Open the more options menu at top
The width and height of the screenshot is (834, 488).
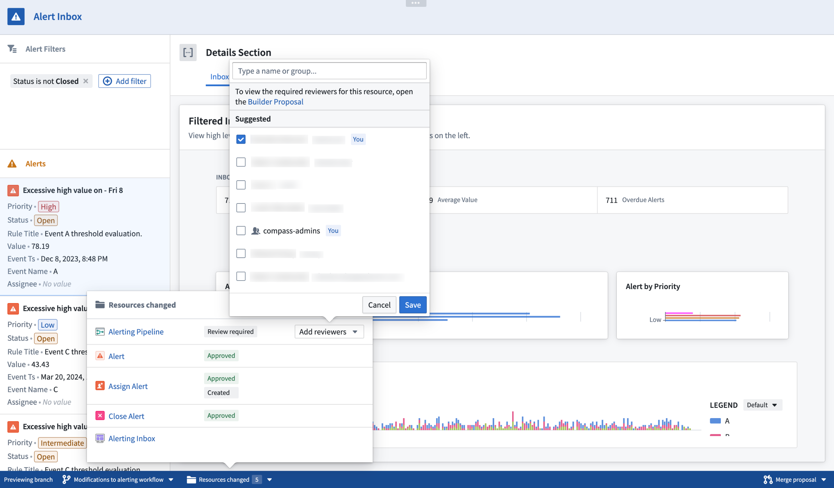(416, 3)
